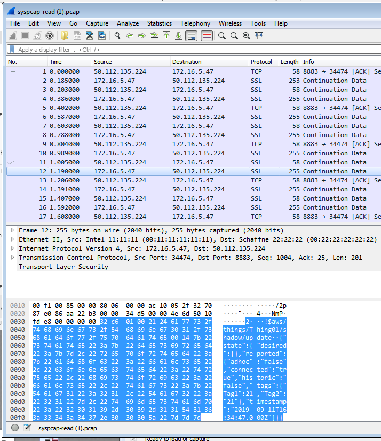Sort by the Protocol column header

coord(264,62)
